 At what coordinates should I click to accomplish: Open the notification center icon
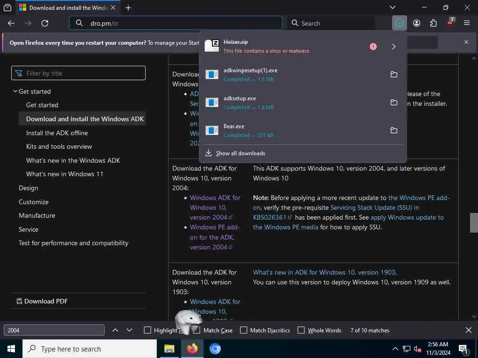click(463, 349)
